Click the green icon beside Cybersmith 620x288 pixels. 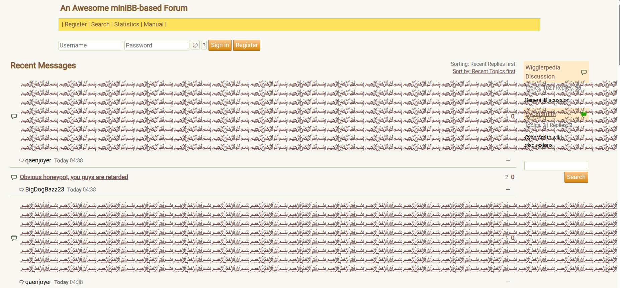pos(584,114)
